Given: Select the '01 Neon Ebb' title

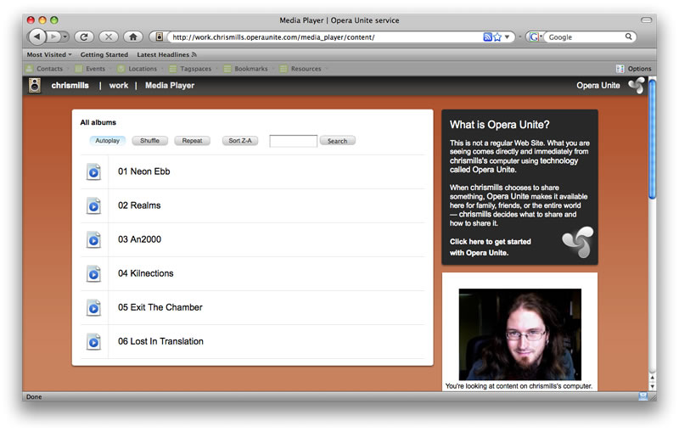Looking at the screenshot, I should coord(143,171).
